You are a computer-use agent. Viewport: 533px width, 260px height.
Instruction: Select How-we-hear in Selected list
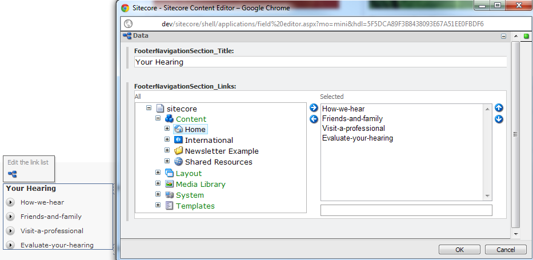click(343, 109)
